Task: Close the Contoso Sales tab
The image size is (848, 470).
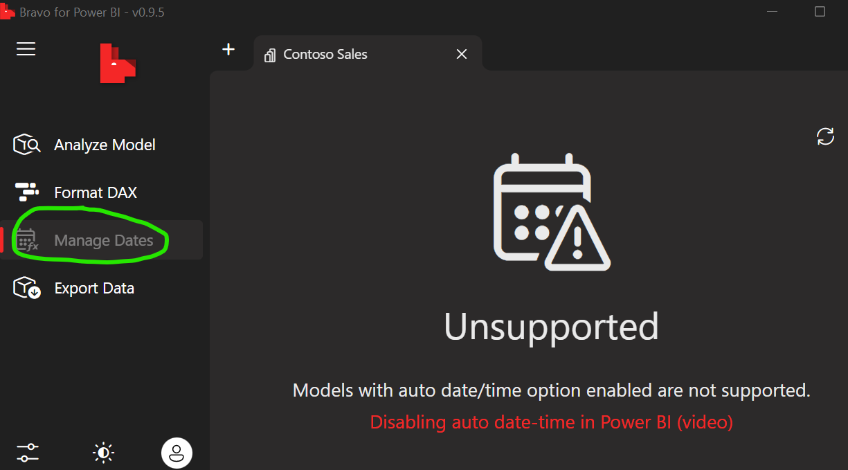Action: coord(461,53)
